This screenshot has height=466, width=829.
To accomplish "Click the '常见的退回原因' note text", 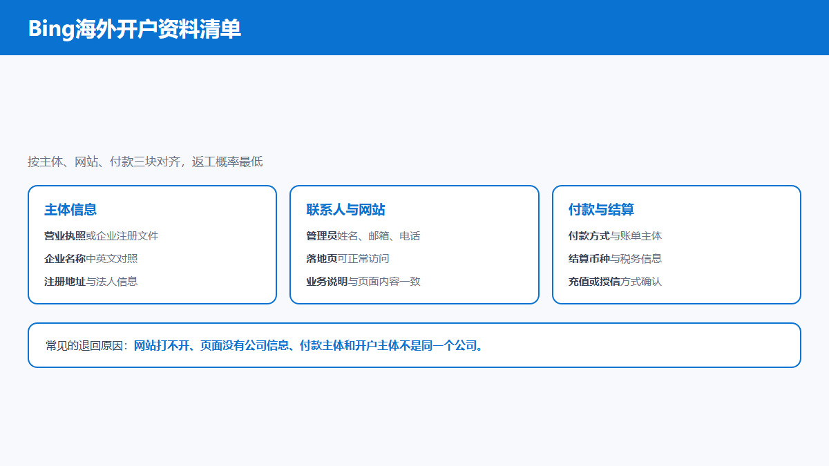I will pos(266,345).
